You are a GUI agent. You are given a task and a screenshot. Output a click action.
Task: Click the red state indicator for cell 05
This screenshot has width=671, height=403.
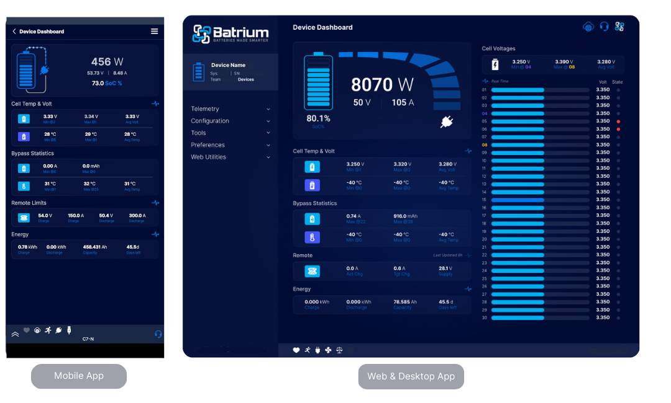pyautogui.click(x=618, y=122)
